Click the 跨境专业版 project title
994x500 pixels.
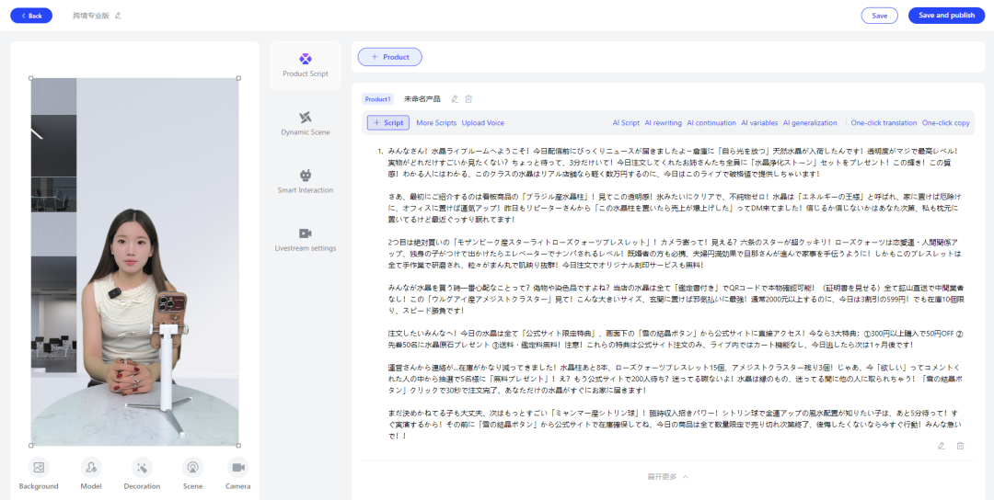tap(90, 16)
